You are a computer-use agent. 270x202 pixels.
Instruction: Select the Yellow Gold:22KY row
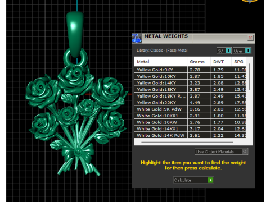[190, 103]
